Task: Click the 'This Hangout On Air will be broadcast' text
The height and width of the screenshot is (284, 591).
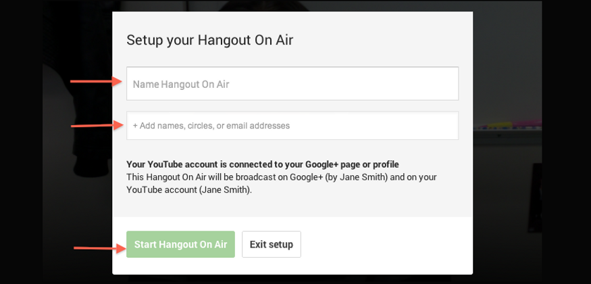Action: (282, 183)
